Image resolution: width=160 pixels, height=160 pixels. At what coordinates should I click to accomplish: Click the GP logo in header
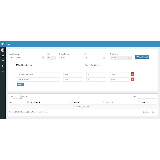pos(3,44)
